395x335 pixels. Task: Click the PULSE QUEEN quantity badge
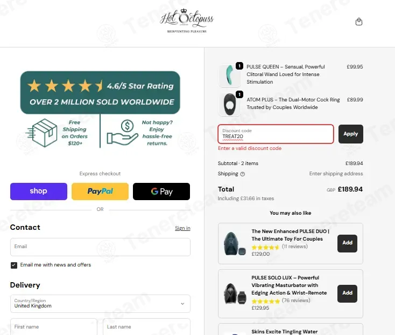(239, 66)
